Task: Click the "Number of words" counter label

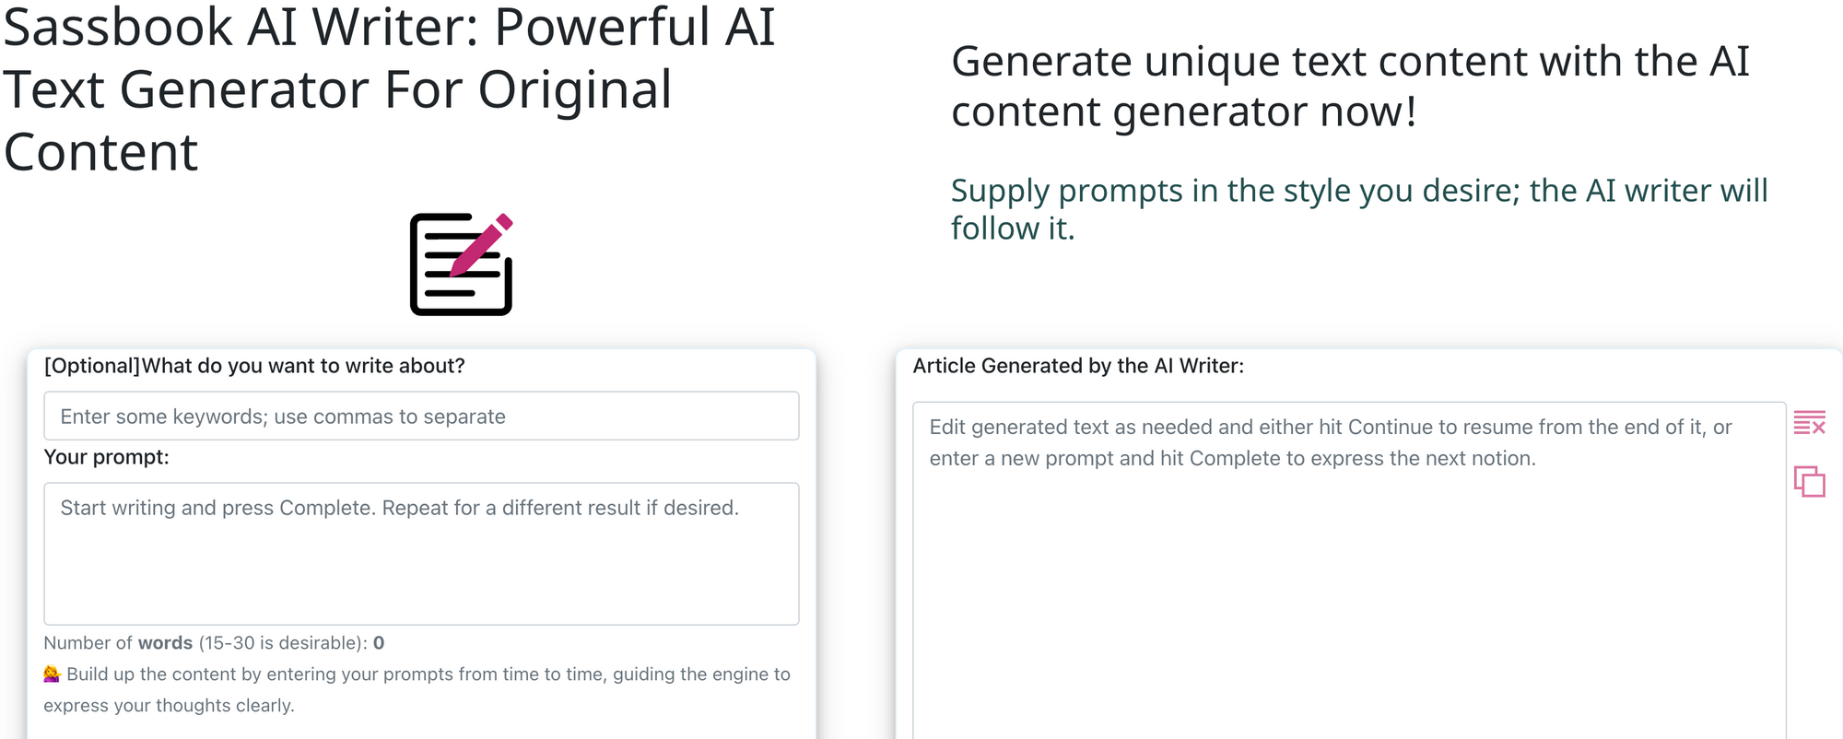Action: click(x=118, y=643)
